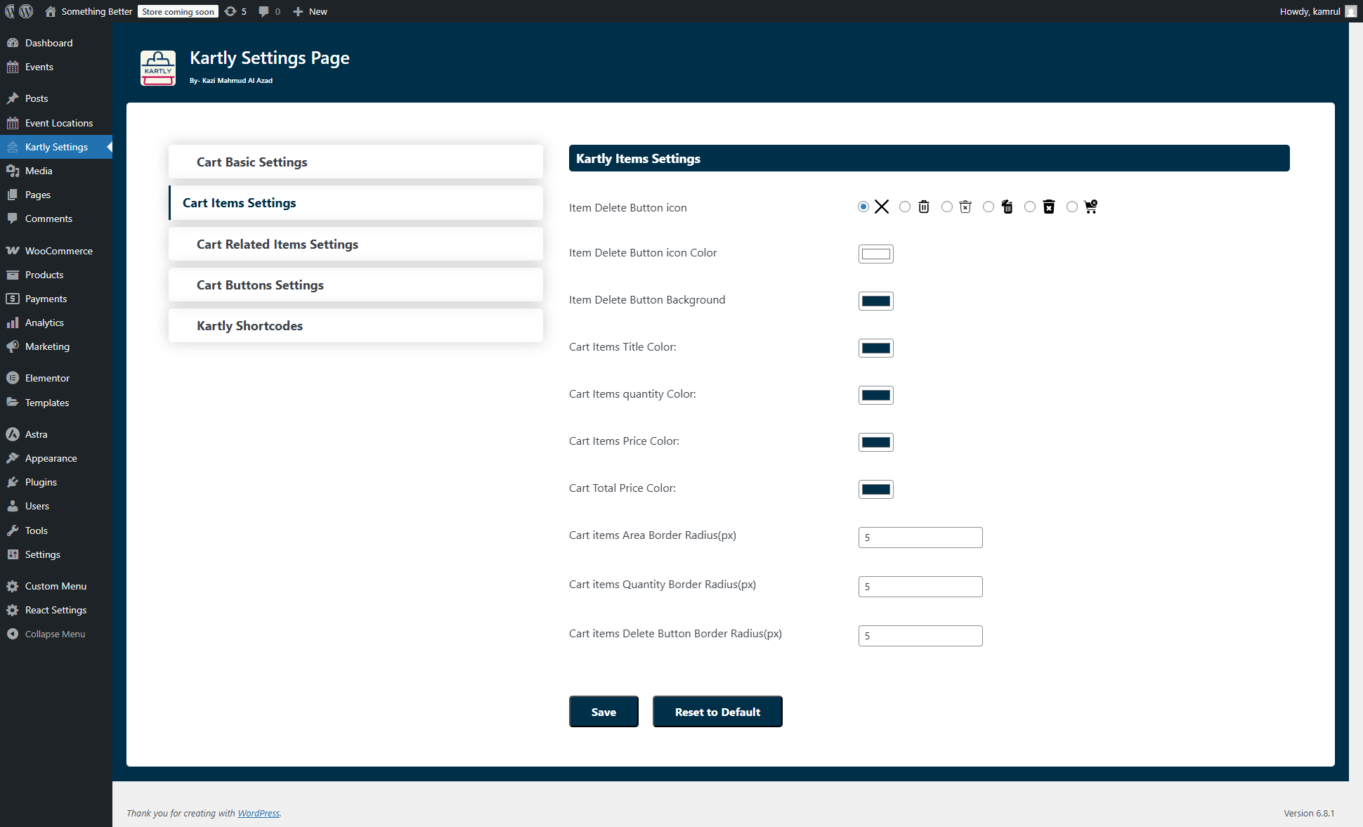Open Kartly Shortcodes tab
This screenshot has width=1363, height=827.
coord(356,325)
